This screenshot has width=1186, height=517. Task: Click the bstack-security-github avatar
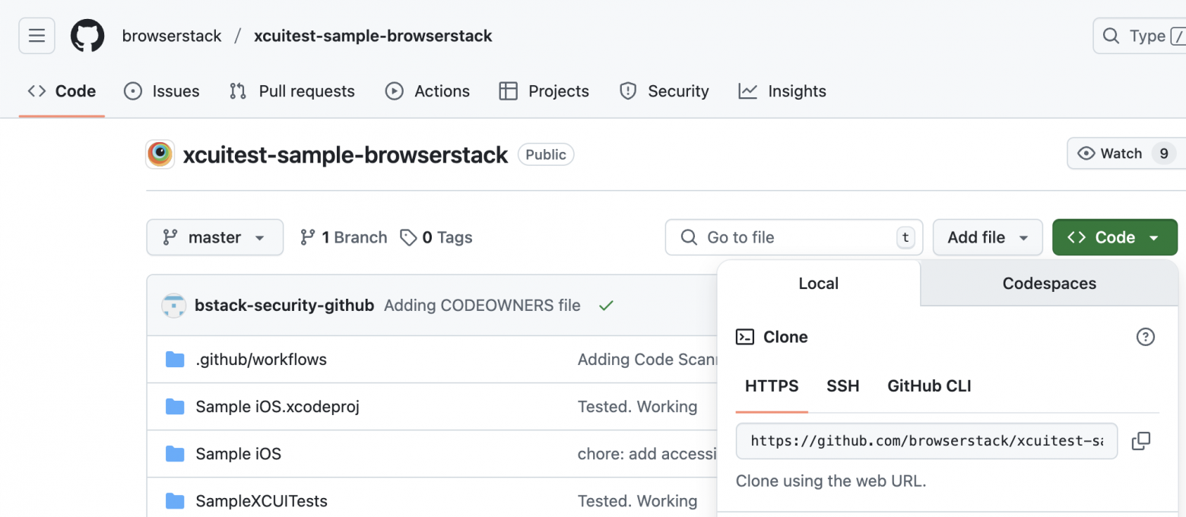pyautogui.click(x=174, y=306)
